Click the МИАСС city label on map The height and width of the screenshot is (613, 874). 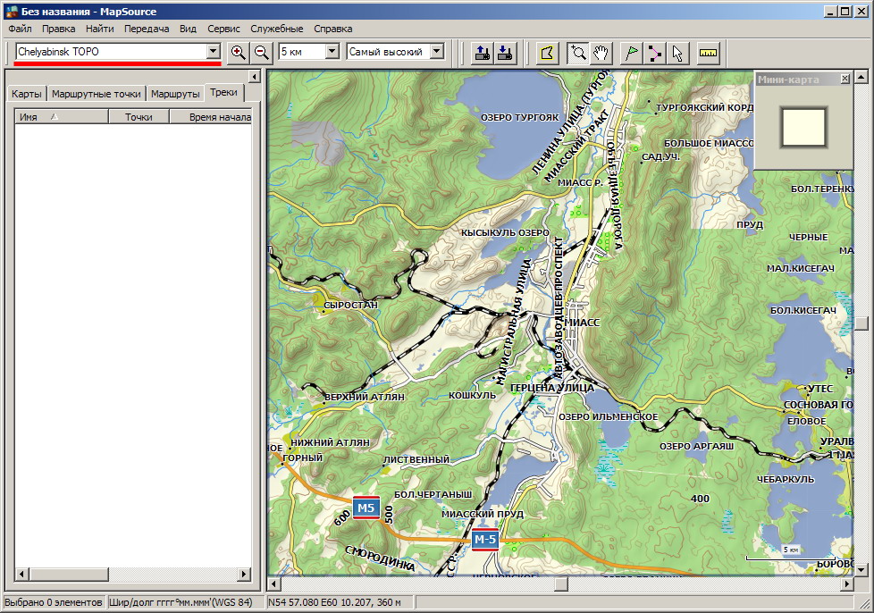coord(582,323)
